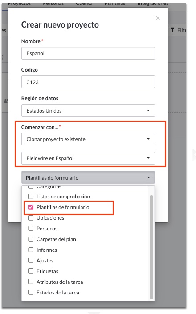Check the Ajustes checkbox
Viewport: 196px width, 314px height.
click(31, 261)
